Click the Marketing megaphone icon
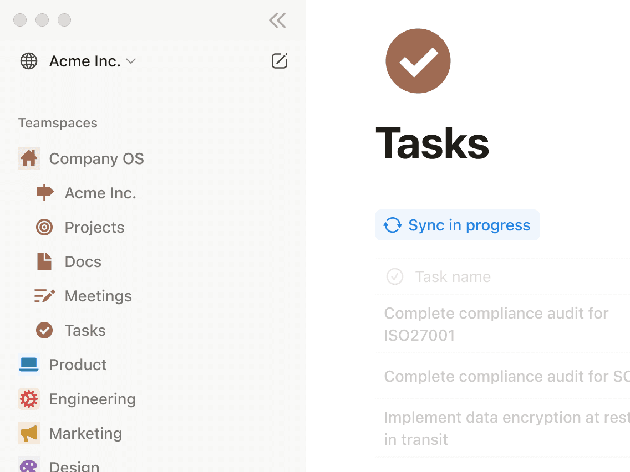This screenshot has height=472, width=630. pos(29,433)
